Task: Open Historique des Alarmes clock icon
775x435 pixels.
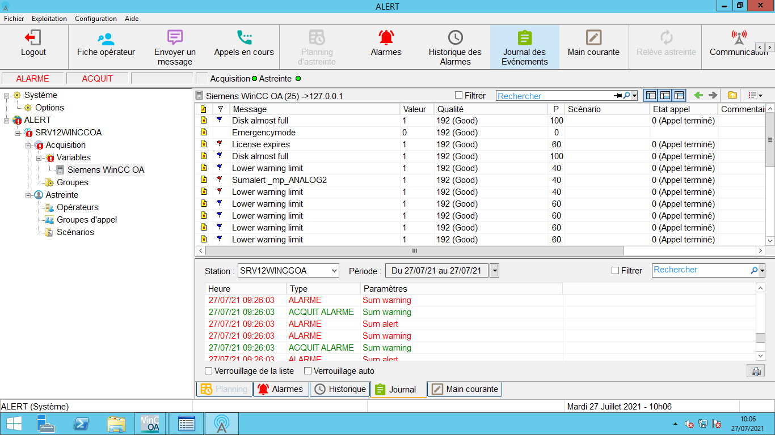Action: click(455, 38)
